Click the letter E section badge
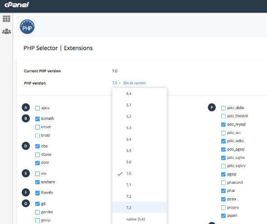This screenshot has width=267, height=224. coord(26,173)
